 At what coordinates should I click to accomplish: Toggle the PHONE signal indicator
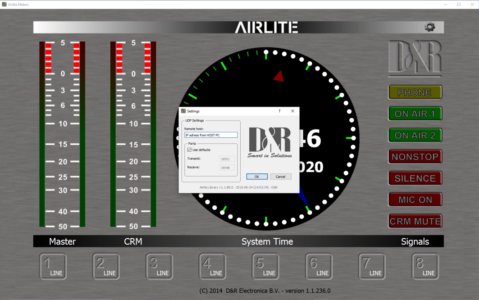(x=415, y=92)
